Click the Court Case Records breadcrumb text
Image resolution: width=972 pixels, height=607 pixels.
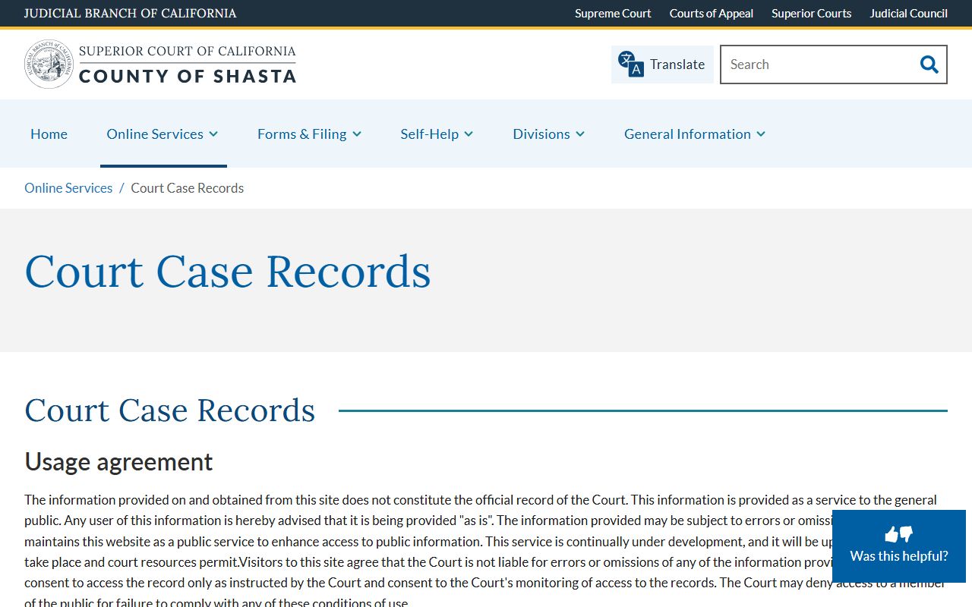pyautogui.click(x=188, y=188)
